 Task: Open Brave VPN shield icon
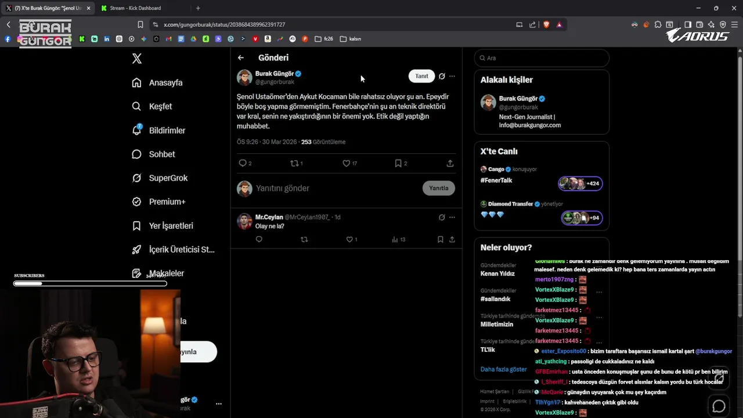[x=723, y=24]
